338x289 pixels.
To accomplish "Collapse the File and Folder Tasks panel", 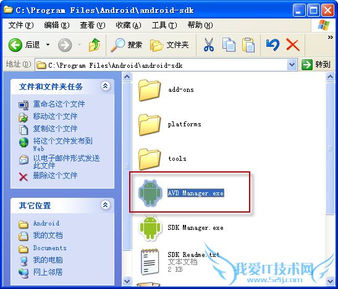I will pos(105,86).
